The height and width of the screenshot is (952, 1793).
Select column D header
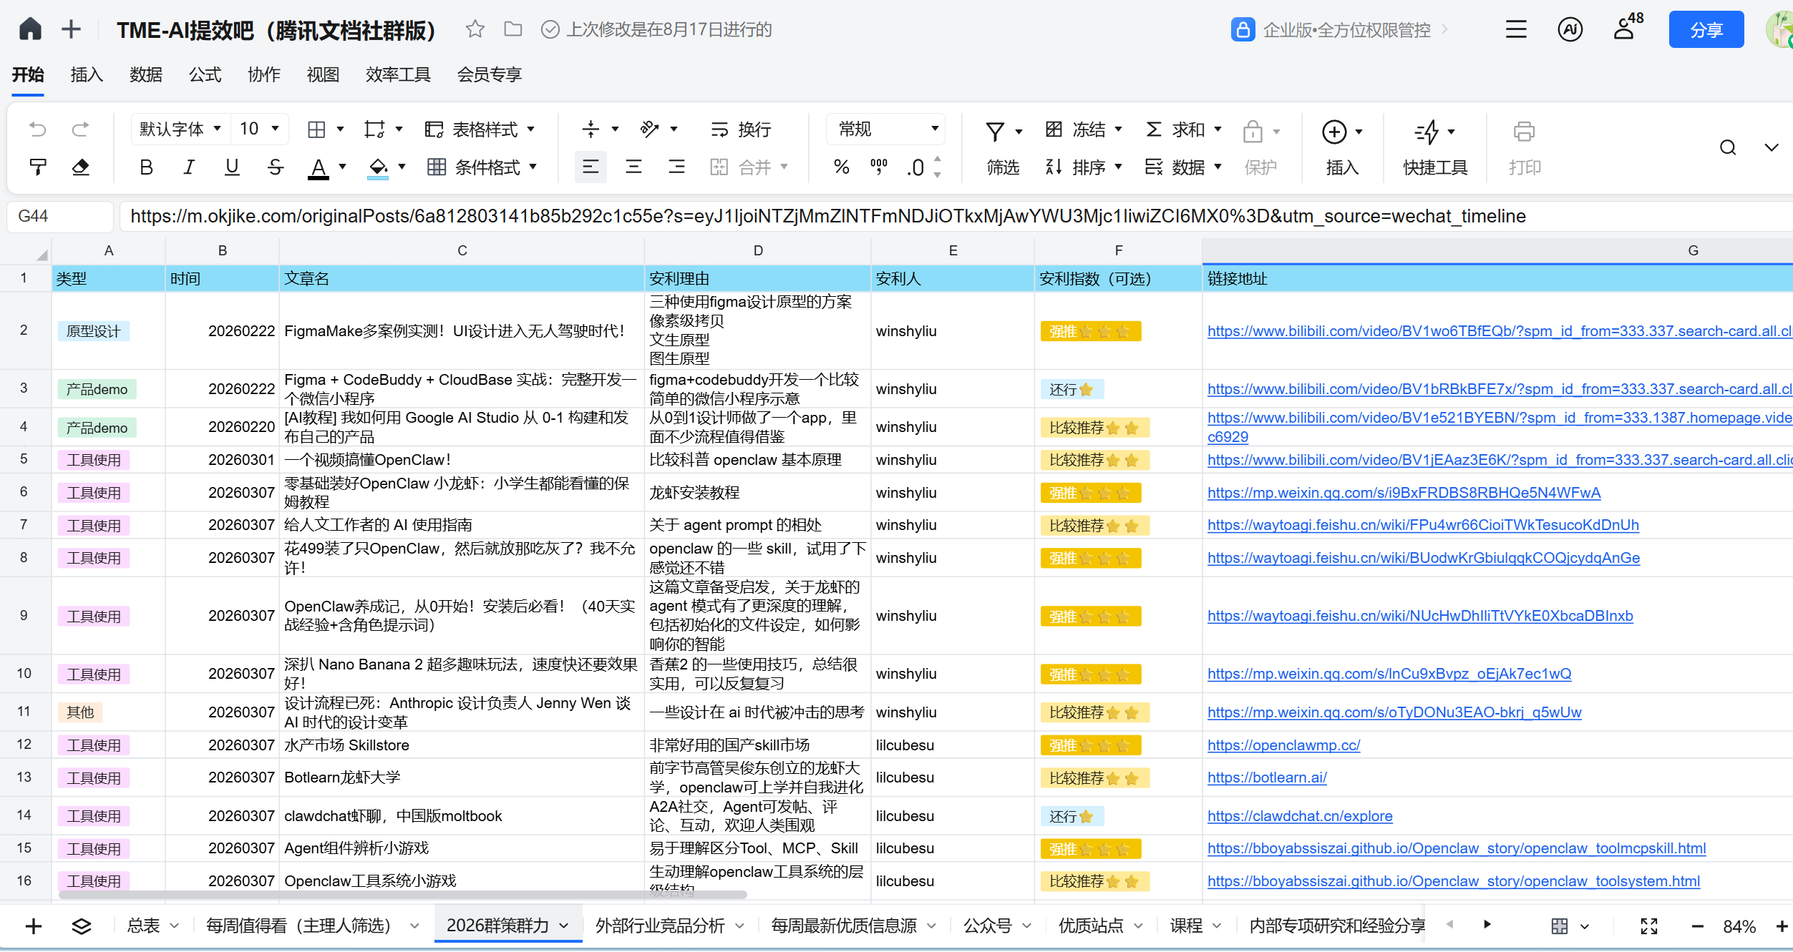[x=757, y=250]
